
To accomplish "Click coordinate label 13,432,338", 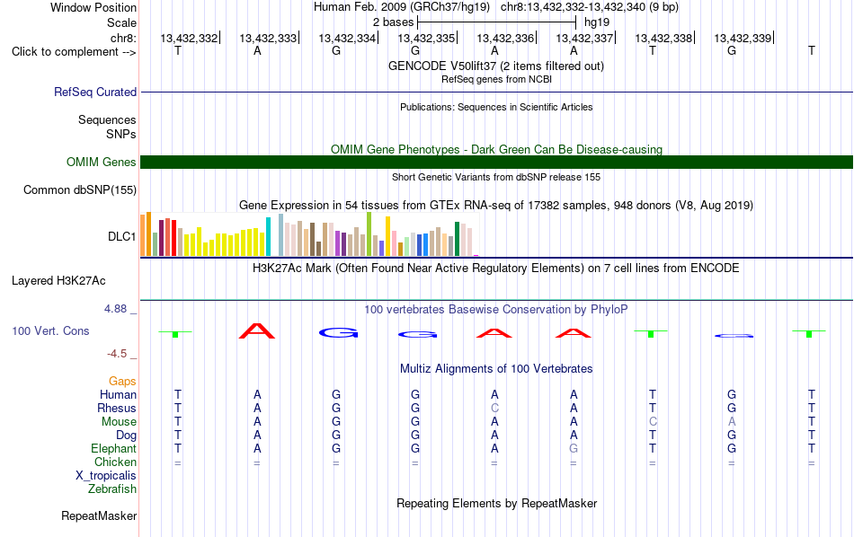I will click(x=663, y=38).
